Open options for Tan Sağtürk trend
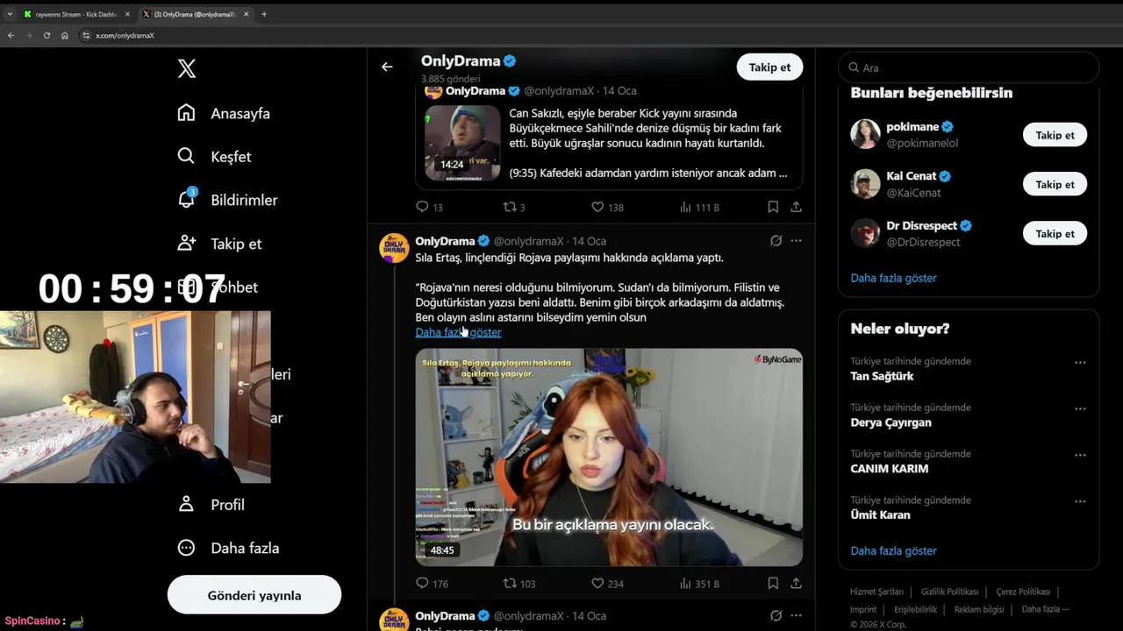 [x=1080, y=362]
